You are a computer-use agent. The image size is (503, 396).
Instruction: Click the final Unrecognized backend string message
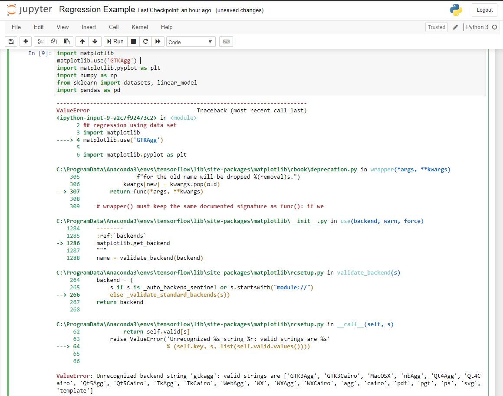(x=269, y=383)
